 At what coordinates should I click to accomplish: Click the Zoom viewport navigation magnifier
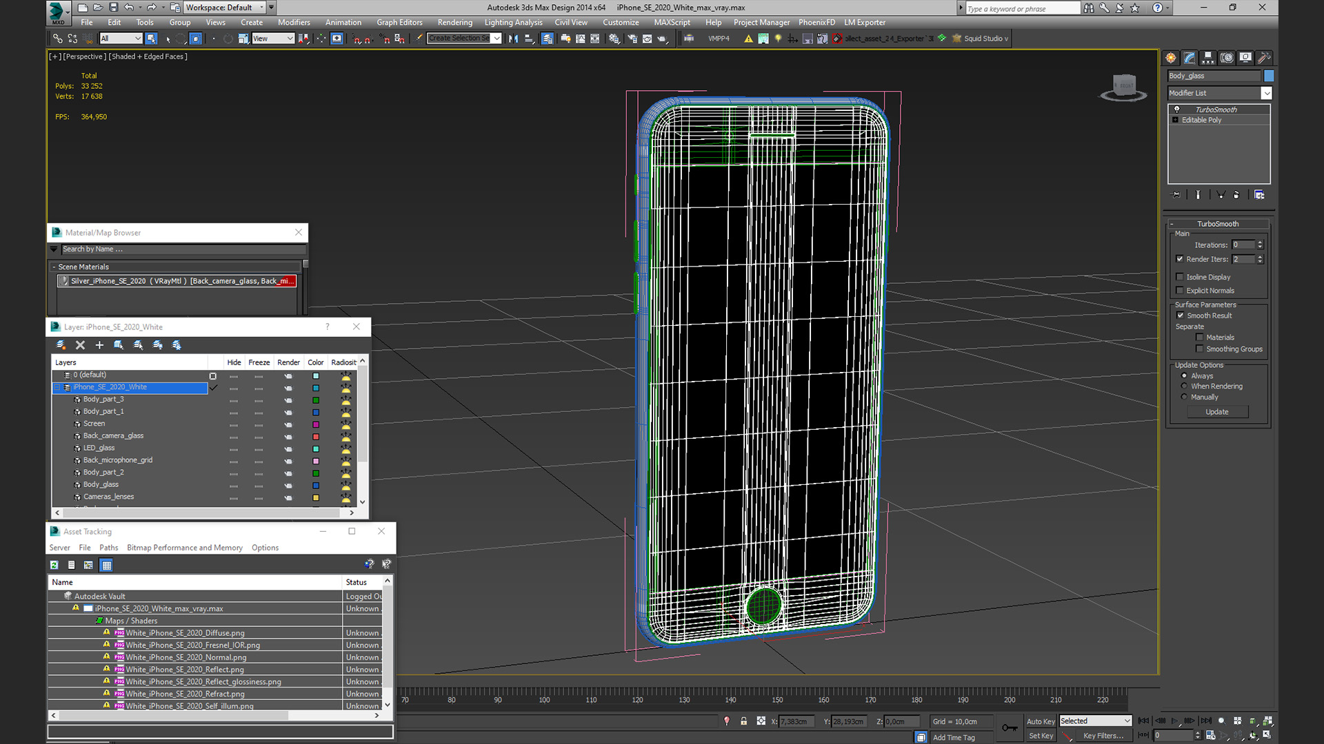1222,721
